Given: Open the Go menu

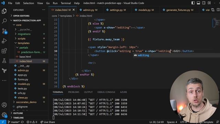Looking at the screenshot, I should pyautogui.click(x=48, y=3).
